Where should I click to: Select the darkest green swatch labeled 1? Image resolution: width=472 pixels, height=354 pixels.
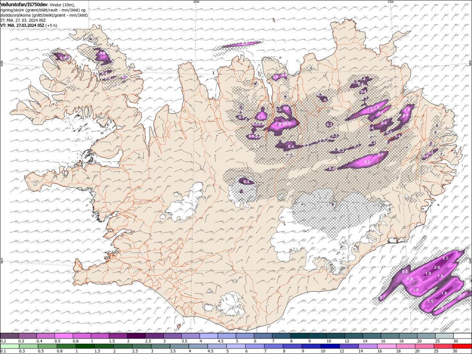[x=85, y=346]
